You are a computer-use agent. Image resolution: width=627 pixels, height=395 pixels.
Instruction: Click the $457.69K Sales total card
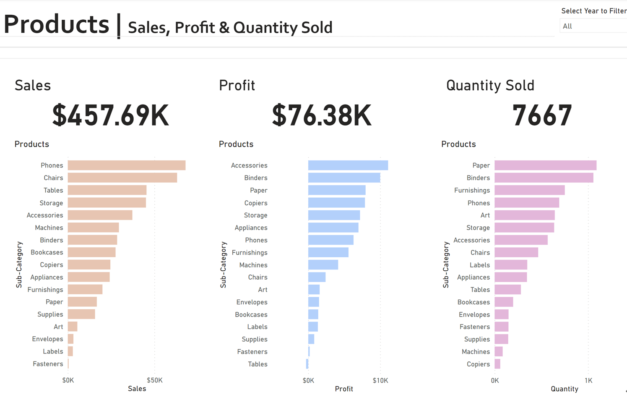(x=110, y=115)
